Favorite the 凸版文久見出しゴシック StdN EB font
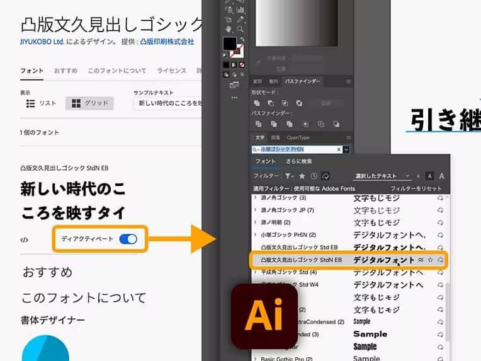481x361 pixels. (431, 260)
